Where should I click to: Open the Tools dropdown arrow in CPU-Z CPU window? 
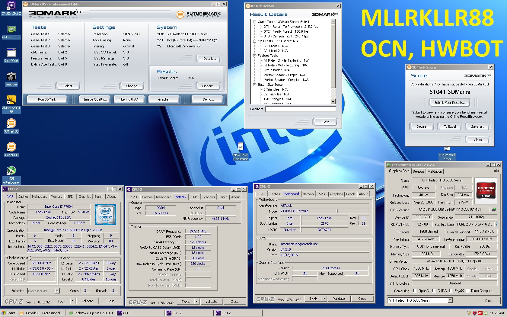pyautogui.click(x=72, y=301)
